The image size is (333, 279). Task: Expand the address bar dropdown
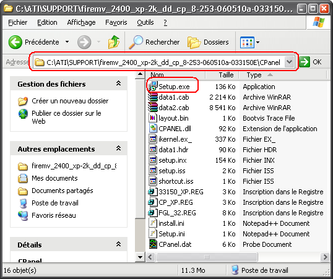(x=289, y=62)
